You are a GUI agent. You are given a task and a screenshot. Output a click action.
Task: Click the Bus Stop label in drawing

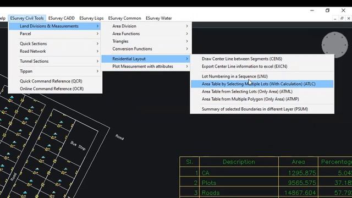78,146
